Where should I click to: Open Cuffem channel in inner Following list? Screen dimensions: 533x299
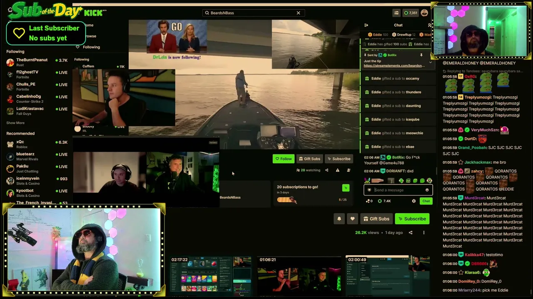click(99, 66)
